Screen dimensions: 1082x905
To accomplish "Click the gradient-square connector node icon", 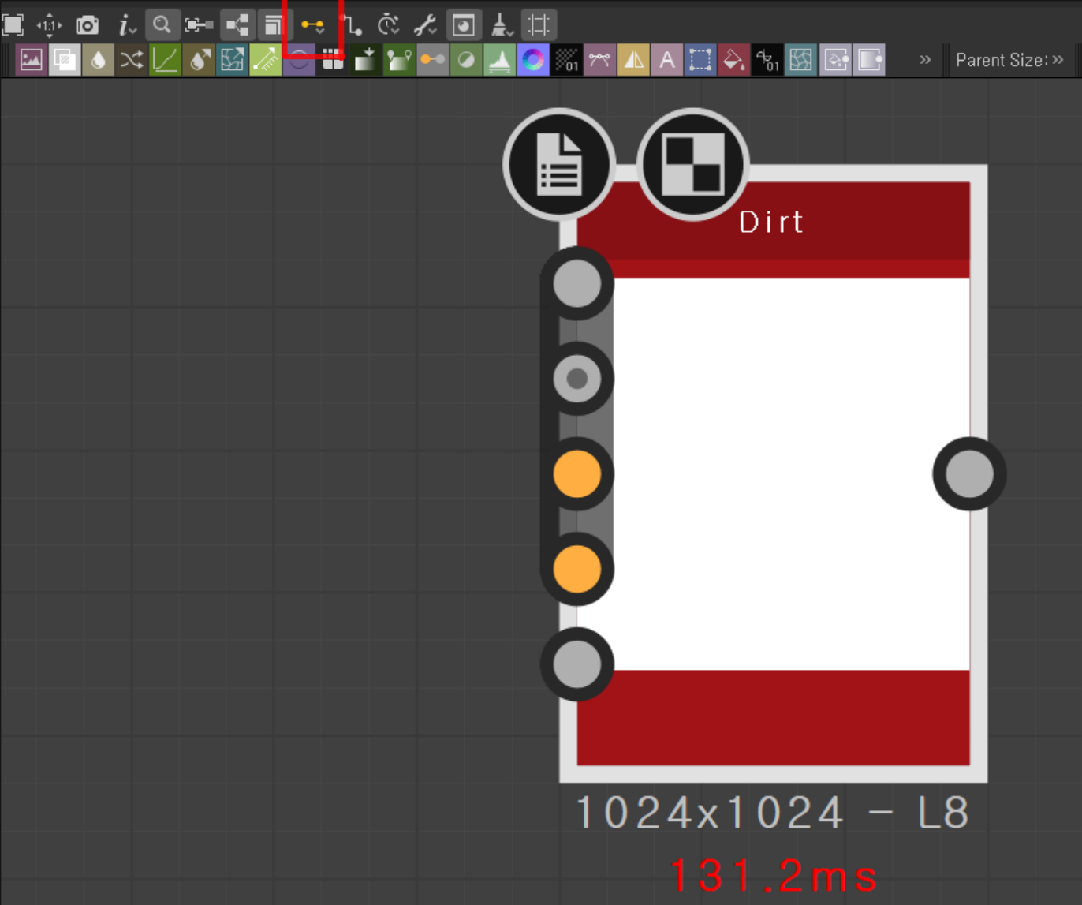I will pyautogui.click(x=869, y=60).
